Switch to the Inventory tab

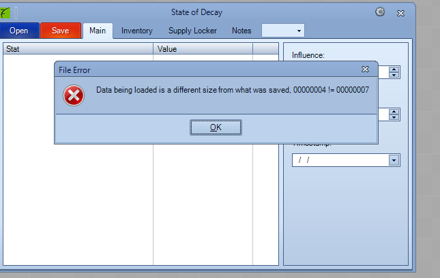(x=136, y=31)
